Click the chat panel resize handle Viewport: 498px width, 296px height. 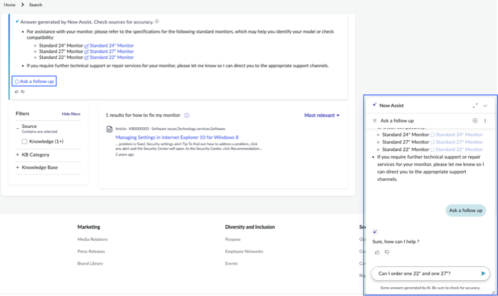tap(493, 292)
